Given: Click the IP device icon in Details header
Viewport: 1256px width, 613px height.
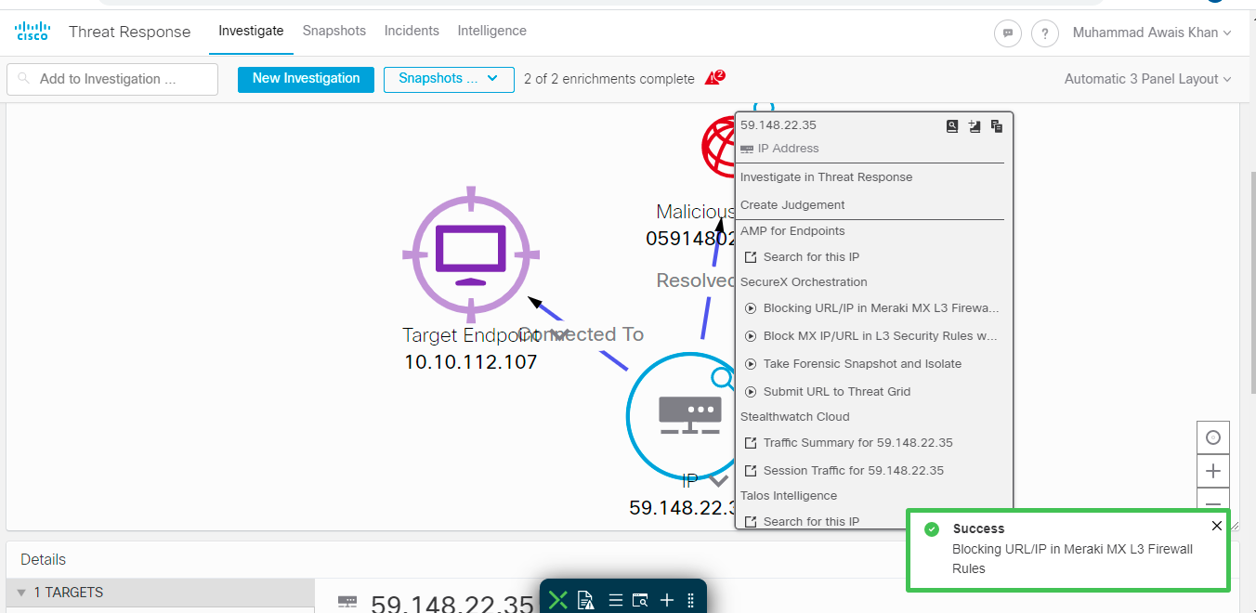Looking at the screenshot, I should coord(347,602).
